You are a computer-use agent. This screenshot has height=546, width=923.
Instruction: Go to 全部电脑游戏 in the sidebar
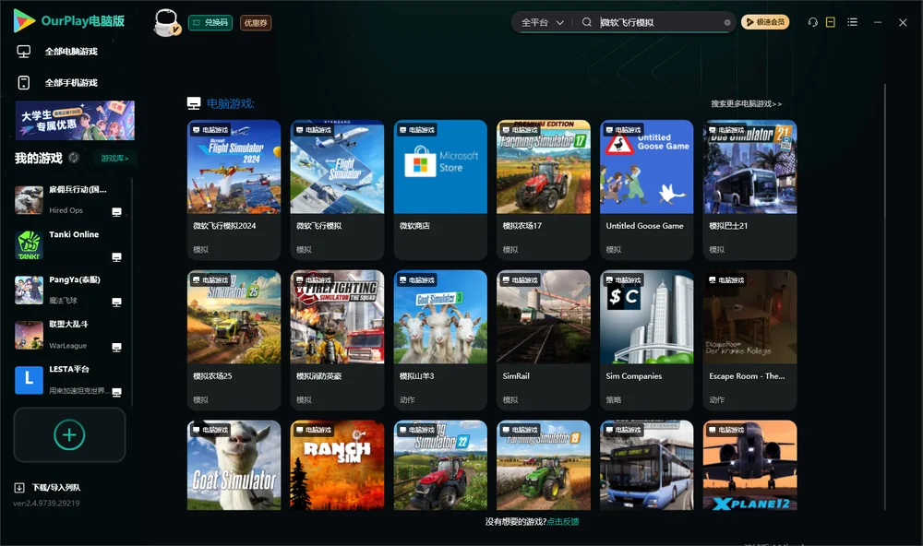[x=72, y=52]
